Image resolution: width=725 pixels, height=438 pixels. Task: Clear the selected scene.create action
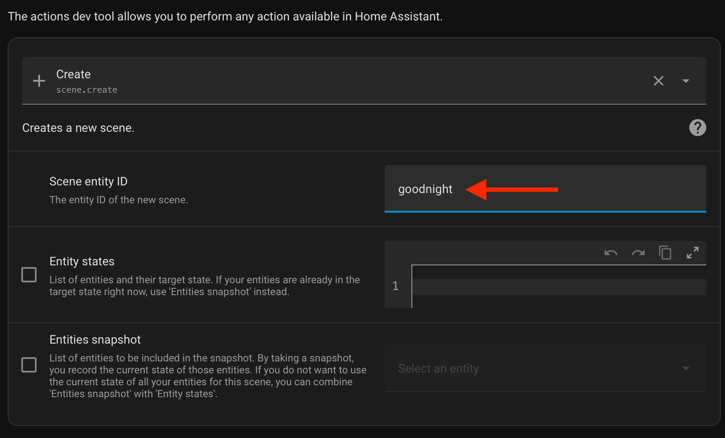(x=658, y=81)
